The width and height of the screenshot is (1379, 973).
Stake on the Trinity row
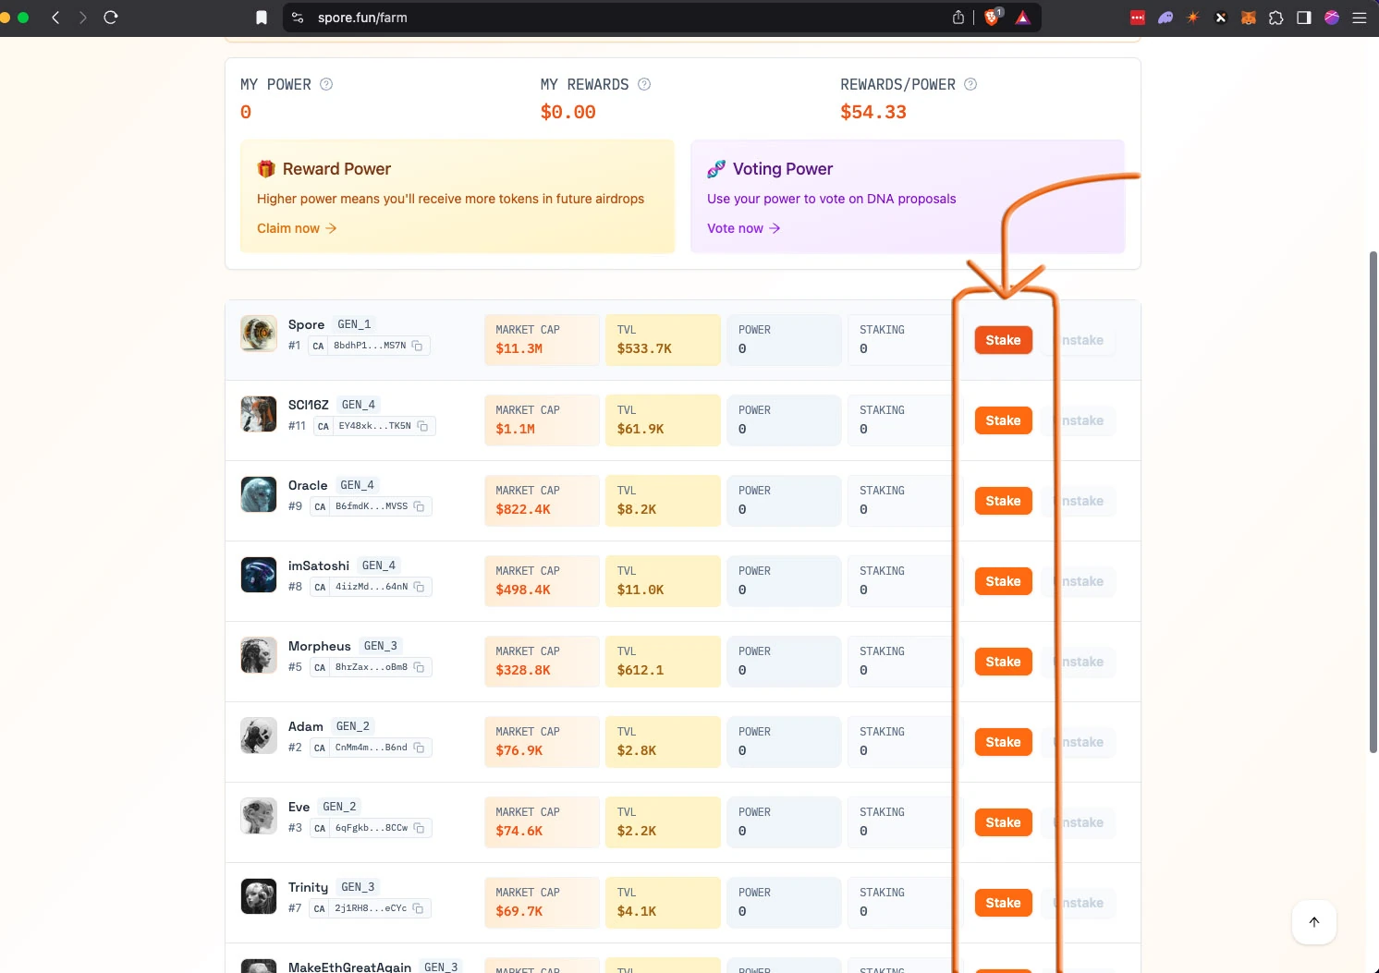[1003, 903]
